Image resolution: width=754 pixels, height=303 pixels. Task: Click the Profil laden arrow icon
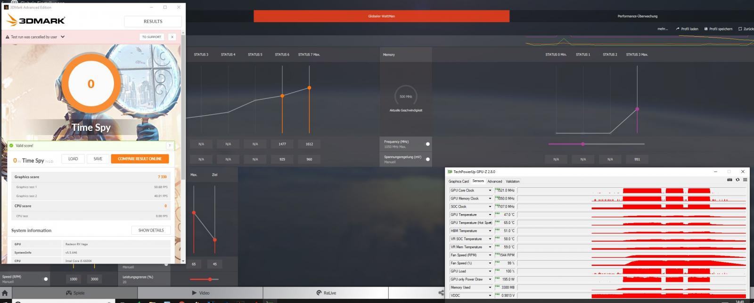pyautogui.click(x=678, y=29)
